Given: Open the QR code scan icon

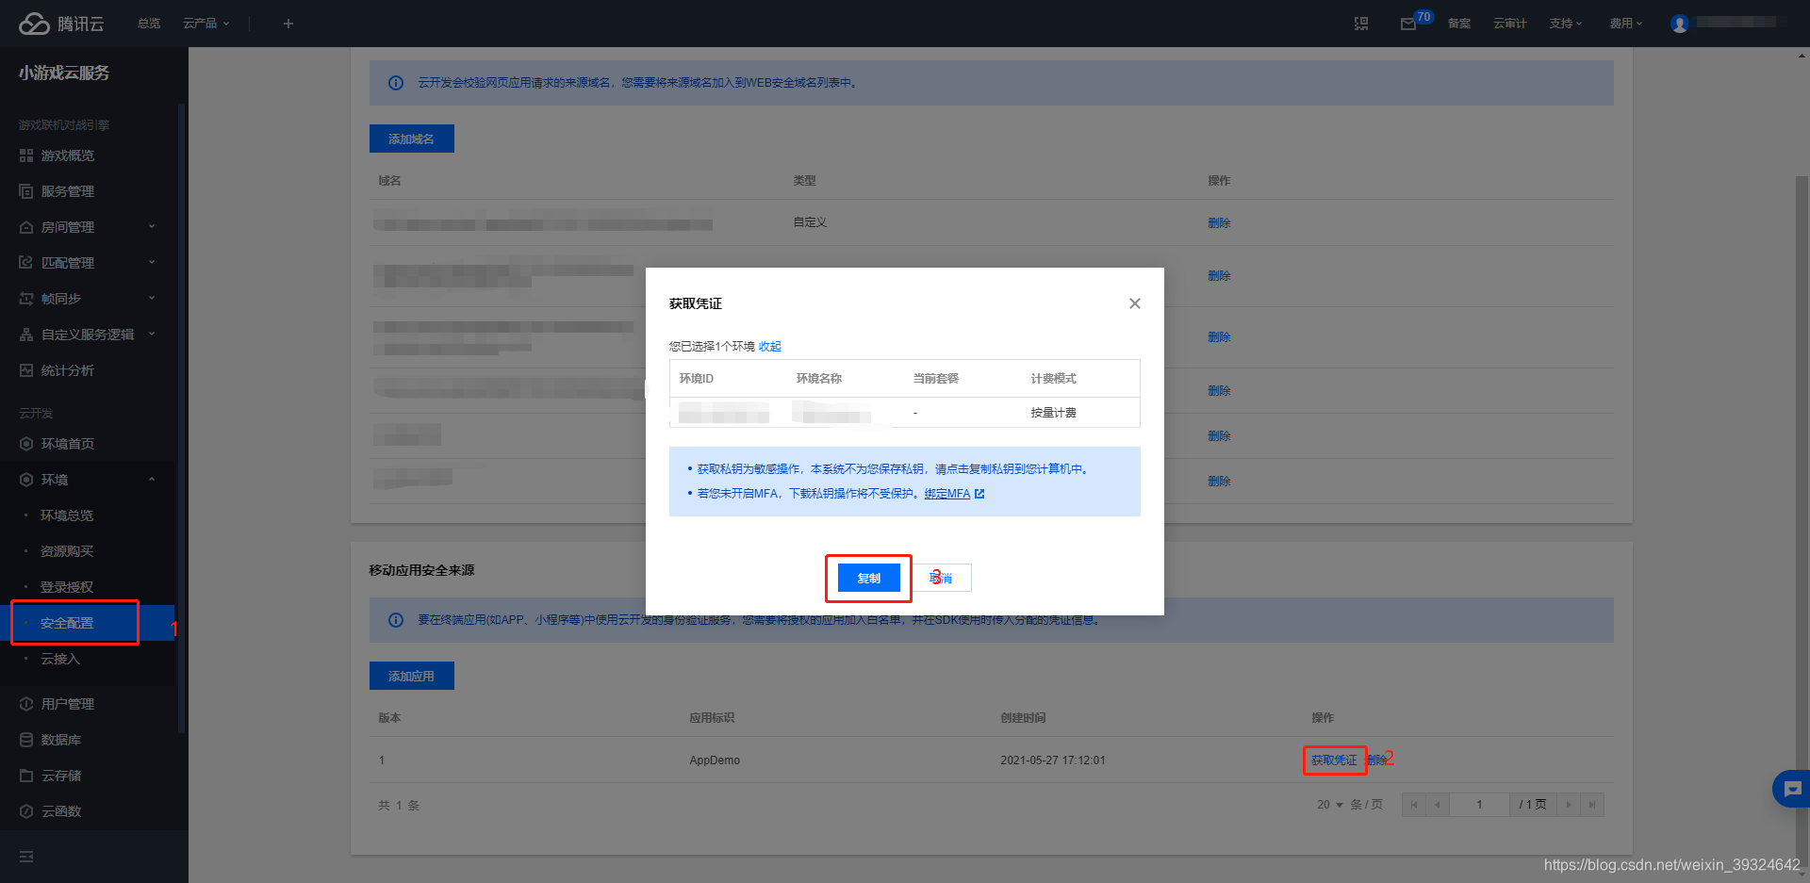Looking at the screenshot, I should click(x=1361, y=24).
